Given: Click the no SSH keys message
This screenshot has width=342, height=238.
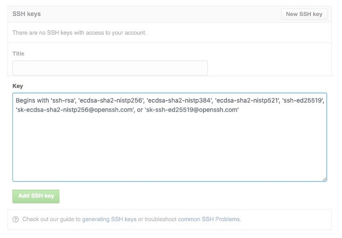Looking at the screenshot, I should pos(79,33).
